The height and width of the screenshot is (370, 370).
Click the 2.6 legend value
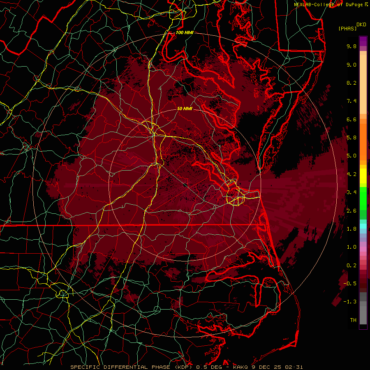click(x=351, y=211)
